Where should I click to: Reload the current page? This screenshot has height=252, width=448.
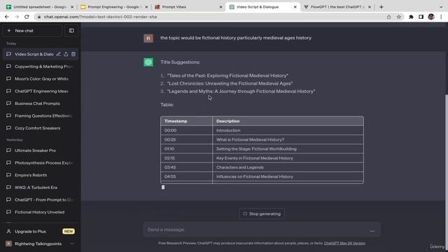pyautogui.click(x=27, y=17)
